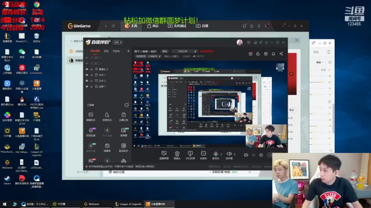Switch to first scene tab (highlighted orange)
The width and height of the screenshot is (371, 208).
tap(95, 51)
